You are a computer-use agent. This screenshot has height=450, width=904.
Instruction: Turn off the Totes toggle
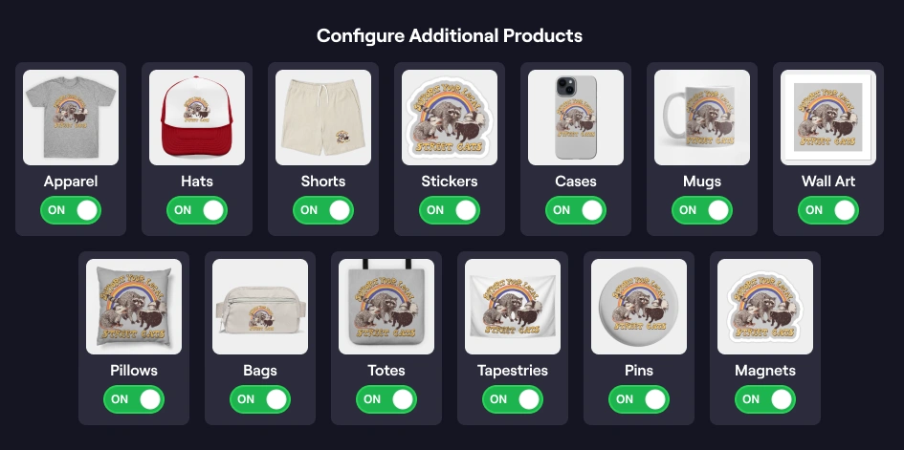click(386, 399)
